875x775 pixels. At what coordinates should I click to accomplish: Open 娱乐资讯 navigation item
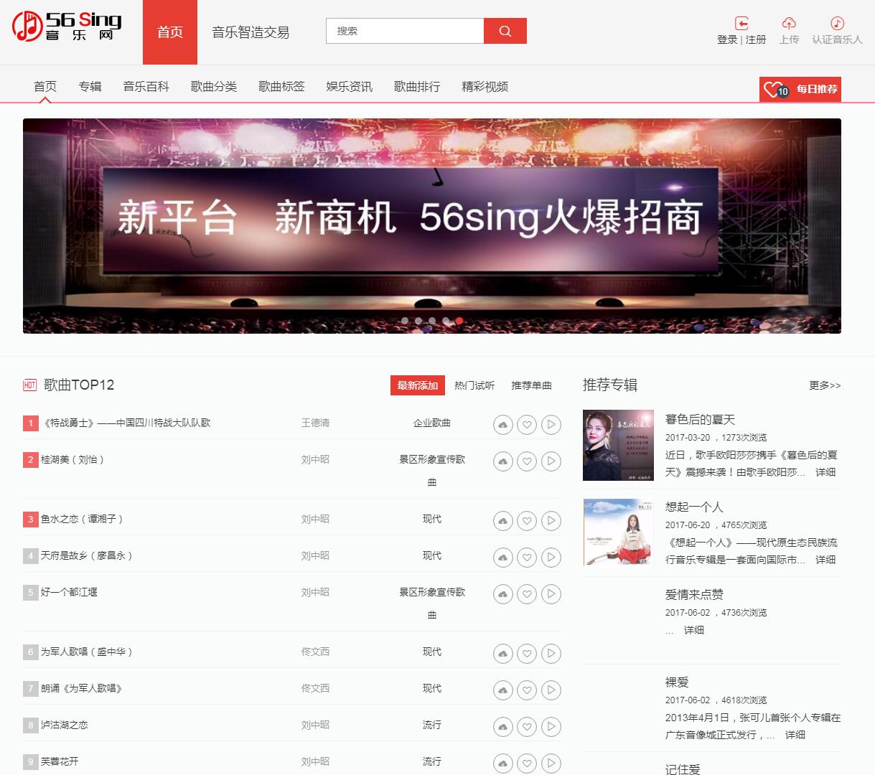click(x=349, y=87)
